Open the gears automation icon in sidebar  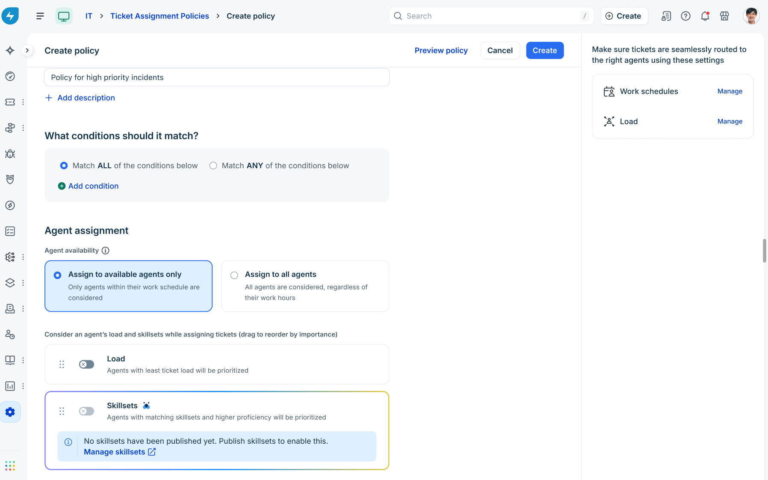pos(10,257)
